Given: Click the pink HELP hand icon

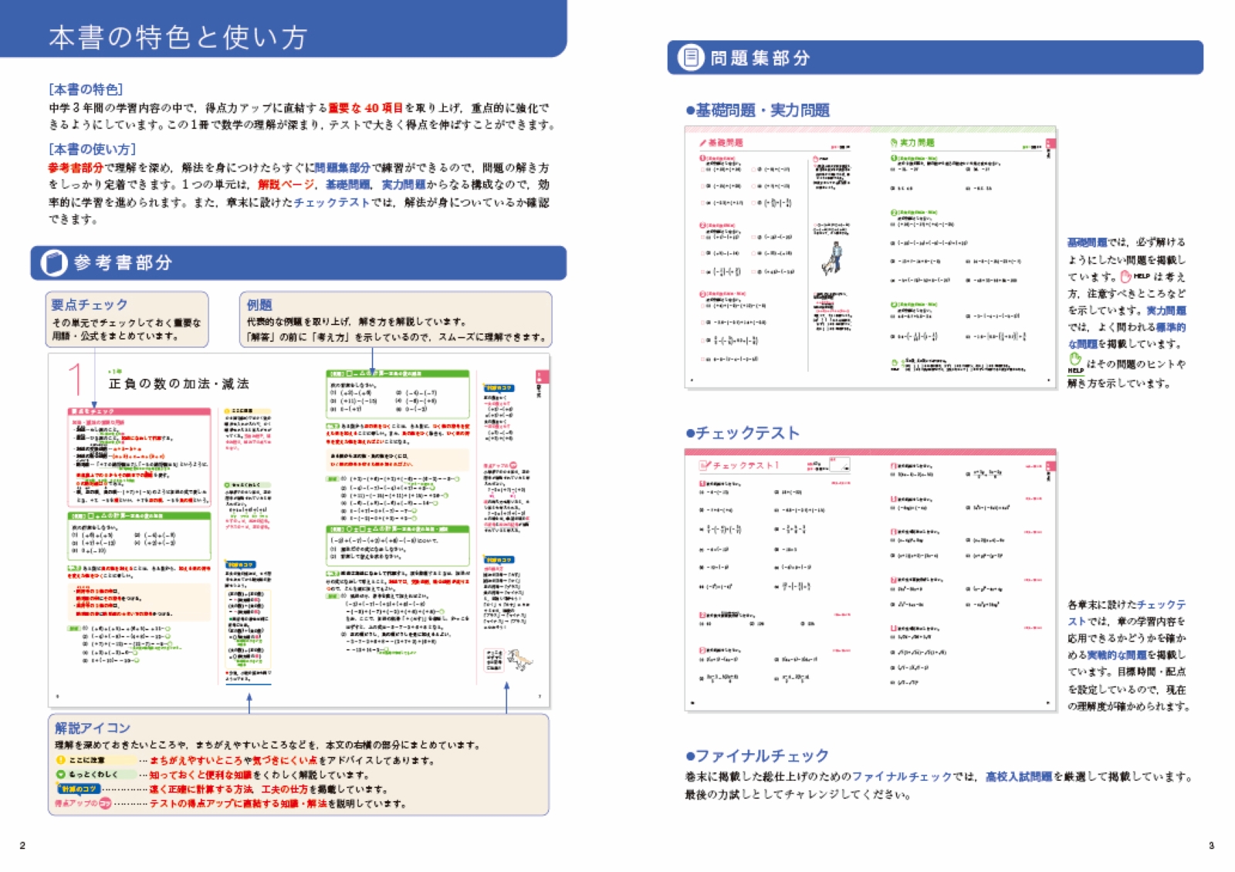Looking at the screenshot, I should point(1126,276).
